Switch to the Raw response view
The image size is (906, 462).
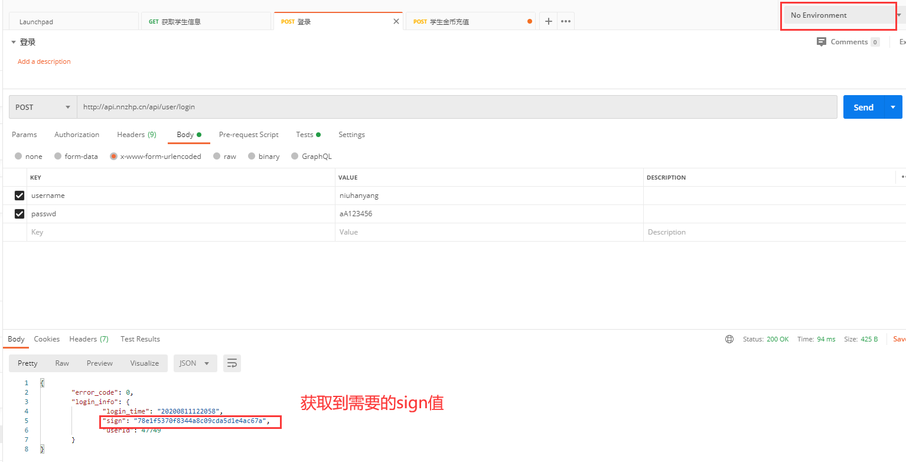point(61,363)
